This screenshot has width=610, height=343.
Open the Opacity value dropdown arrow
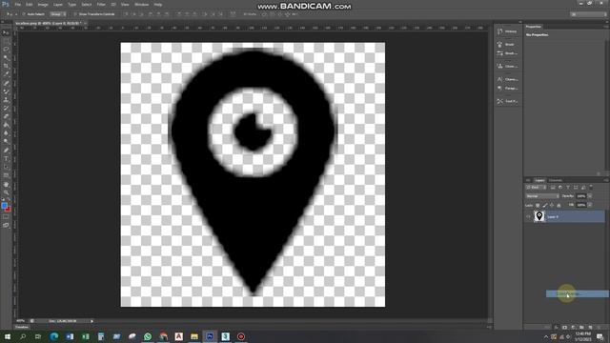click(590, 196)
